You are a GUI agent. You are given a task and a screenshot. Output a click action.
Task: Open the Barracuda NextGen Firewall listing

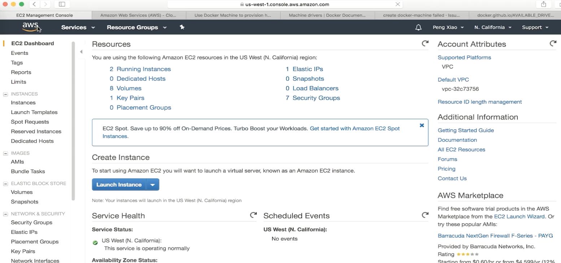click(x=495, y=236)
